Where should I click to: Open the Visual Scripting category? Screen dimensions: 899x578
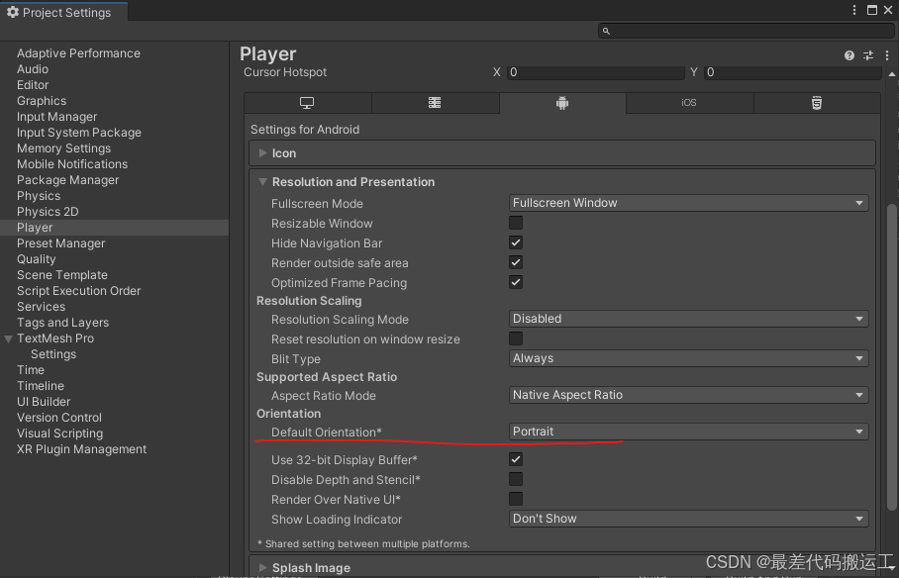pyautogui.click(x=59, y=433)
